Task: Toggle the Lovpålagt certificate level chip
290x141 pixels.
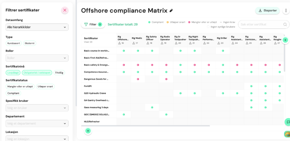Action: pyautogui.click(x=13, y=73)
